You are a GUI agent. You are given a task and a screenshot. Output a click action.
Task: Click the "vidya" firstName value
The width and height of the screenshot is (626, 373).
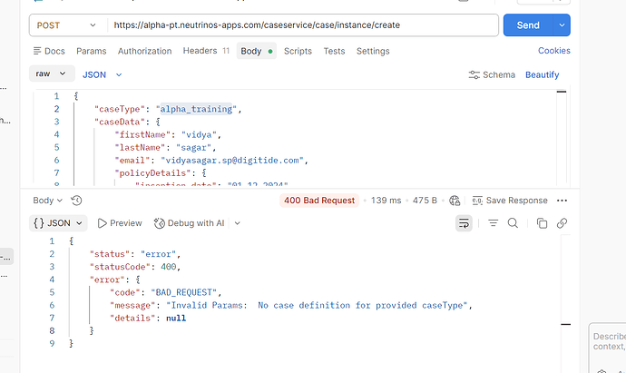tap(199, 134)
